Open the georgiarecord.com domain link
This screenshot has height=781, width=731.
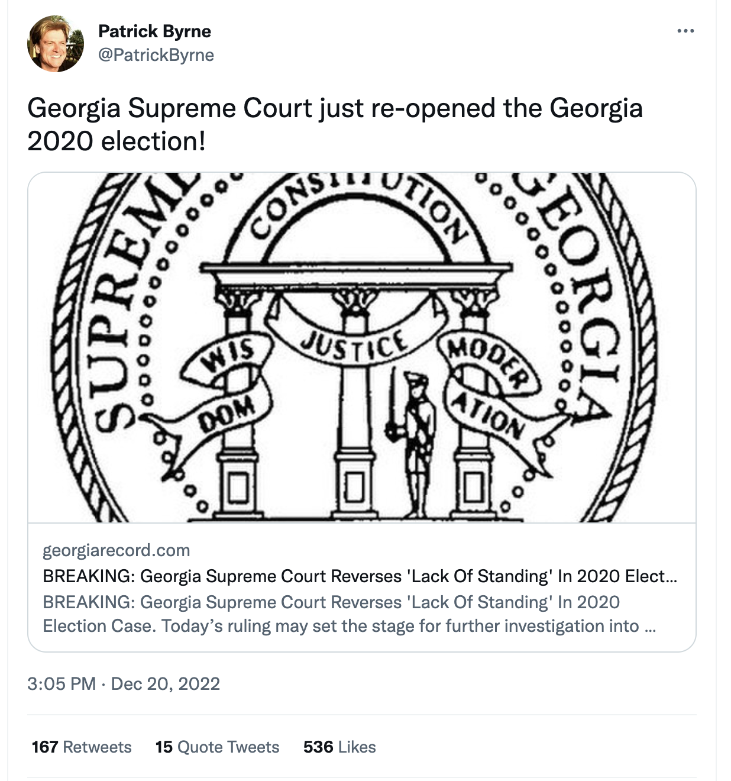point(117,550)
